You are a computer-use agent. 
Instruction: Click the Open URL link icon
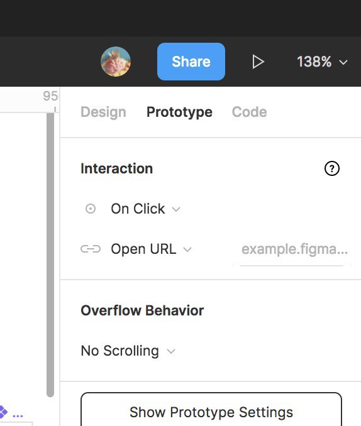[91, 249]
